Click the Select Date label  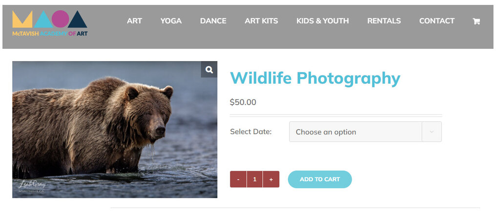coord(250,132)
